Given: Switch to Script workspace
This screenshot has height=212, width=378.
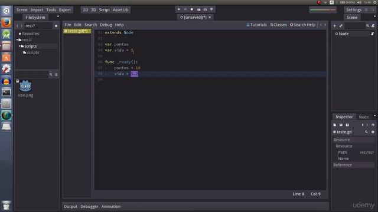Looking at the screenshot, I should [x=105, y=10].
